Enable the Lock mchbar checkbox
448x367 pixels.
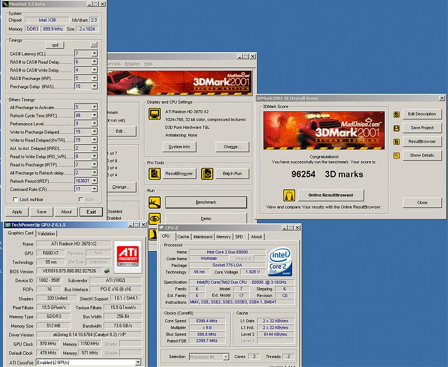pyautogui.click(x=16, y=200)
